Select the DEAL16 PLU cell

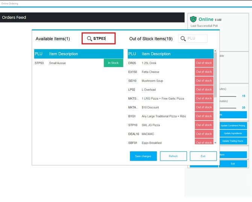(x=134, y=134)
